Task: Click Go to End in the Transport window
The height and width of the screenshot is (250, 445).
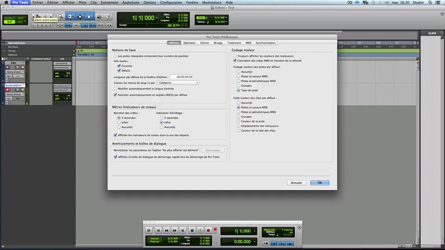Action: (183, 231)
